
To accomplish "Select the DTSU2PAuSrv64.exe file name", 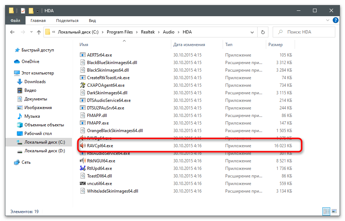I will click(106, 108).
